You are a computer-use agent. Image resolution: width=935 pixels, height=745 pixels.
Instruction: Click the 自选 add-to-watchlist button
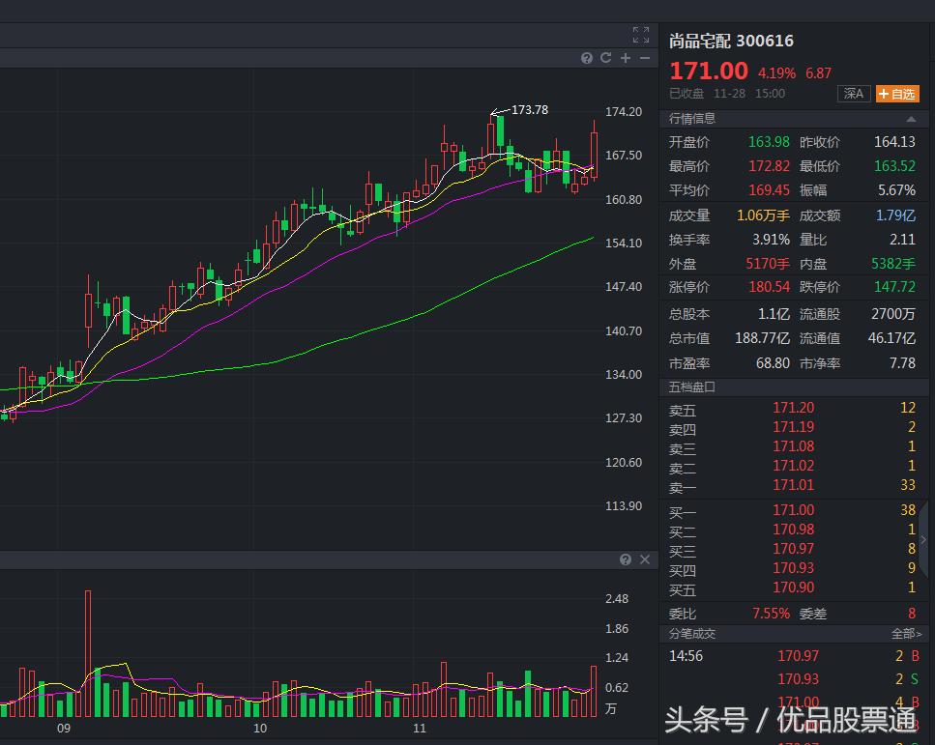pyautogui.click(x=897, y=94)
